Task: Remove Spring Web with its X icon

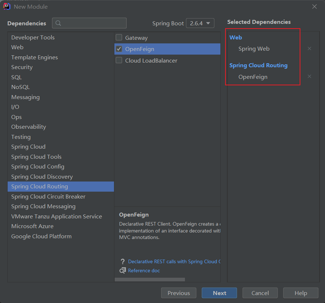Action: [x=309, y=49]
